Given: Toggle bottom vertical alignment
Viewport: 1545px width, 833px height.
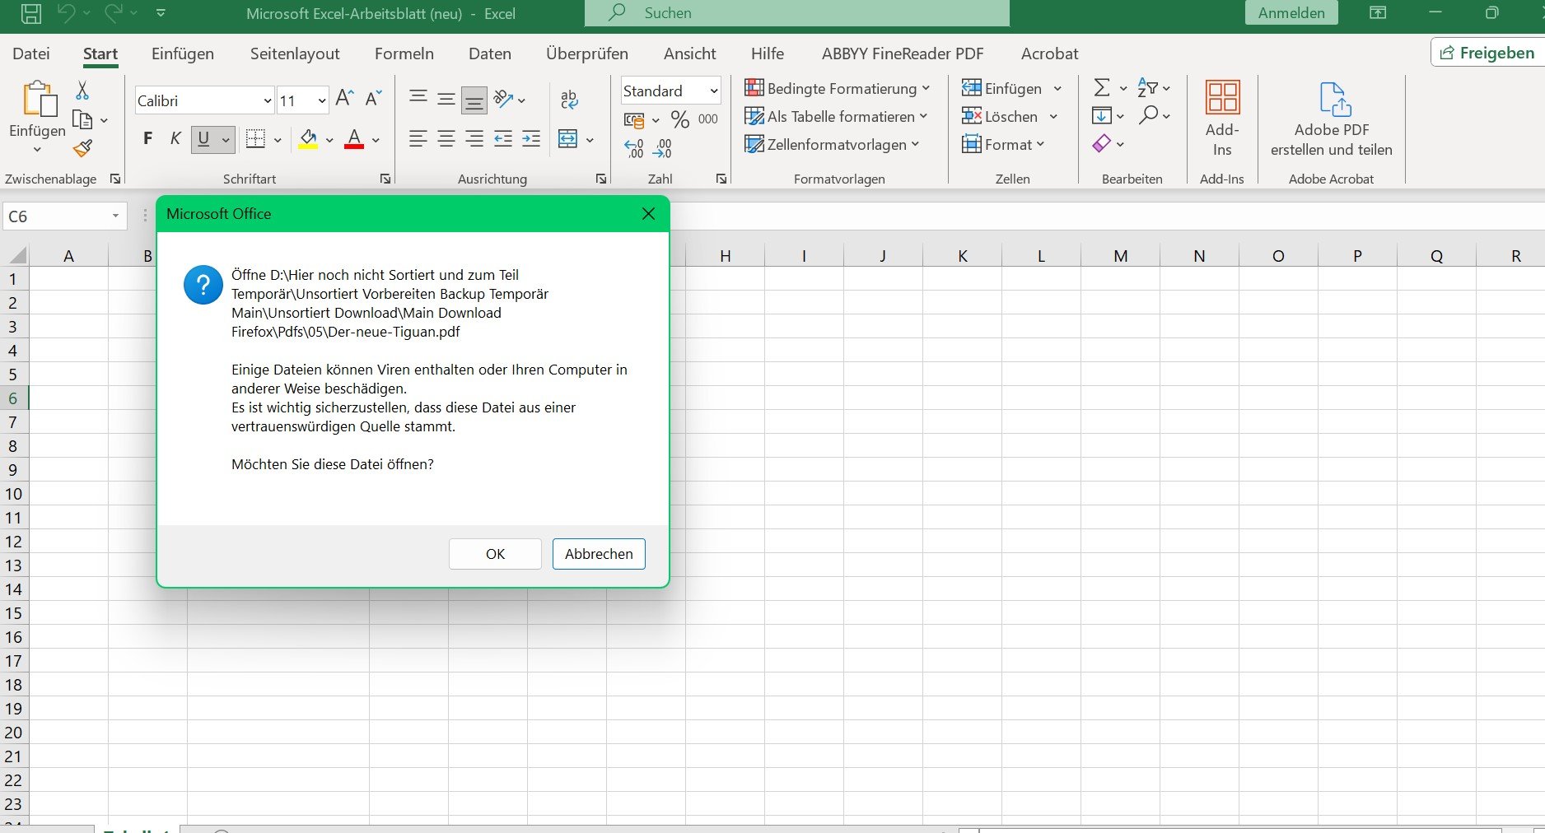Looking at the screenshot, I should (474, 100).
